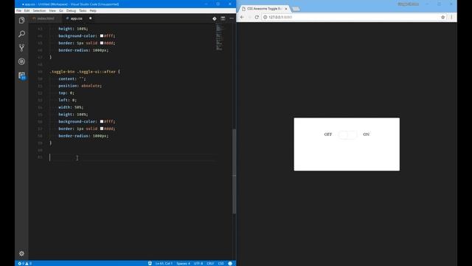
Task: Change file encoding via UTF-8
Action: [x=198, y=263]
